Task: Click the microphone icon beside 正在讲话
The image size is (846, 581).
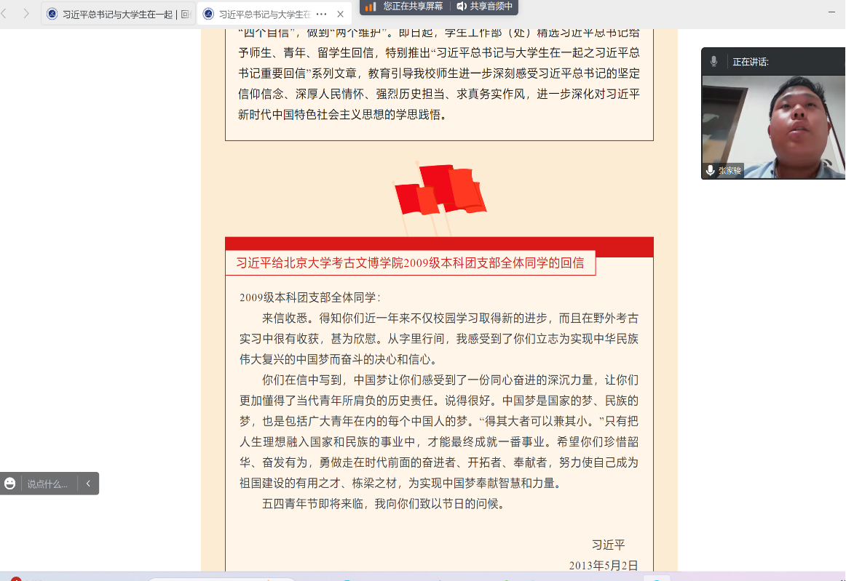Action: point(714,62)
